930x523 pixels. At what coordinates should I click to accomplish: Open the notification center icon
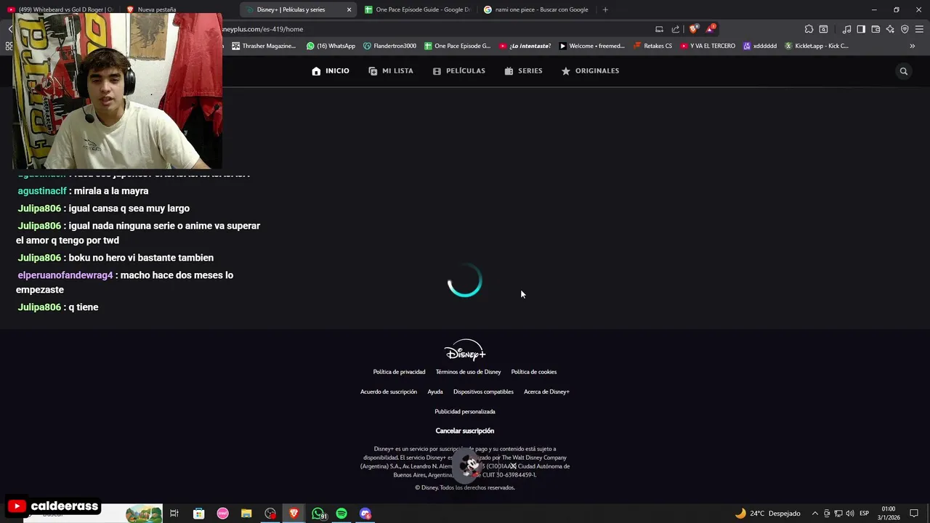click(914, 514)
